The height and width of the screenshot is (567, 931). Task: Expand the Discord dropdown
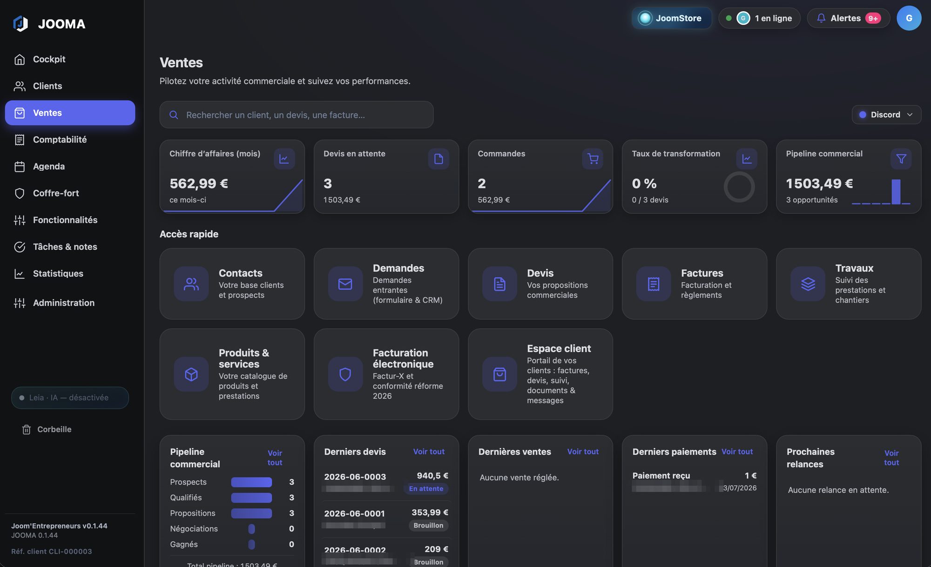point(886,115)
